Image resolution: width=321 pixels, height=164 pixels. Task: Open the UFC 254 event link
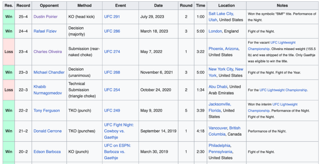pyautogui.click(x=112, y=90)
